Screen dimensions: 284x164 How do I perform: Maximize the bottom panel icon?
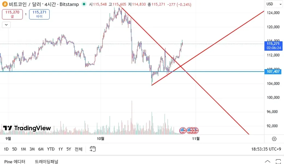tap(278, 162)
